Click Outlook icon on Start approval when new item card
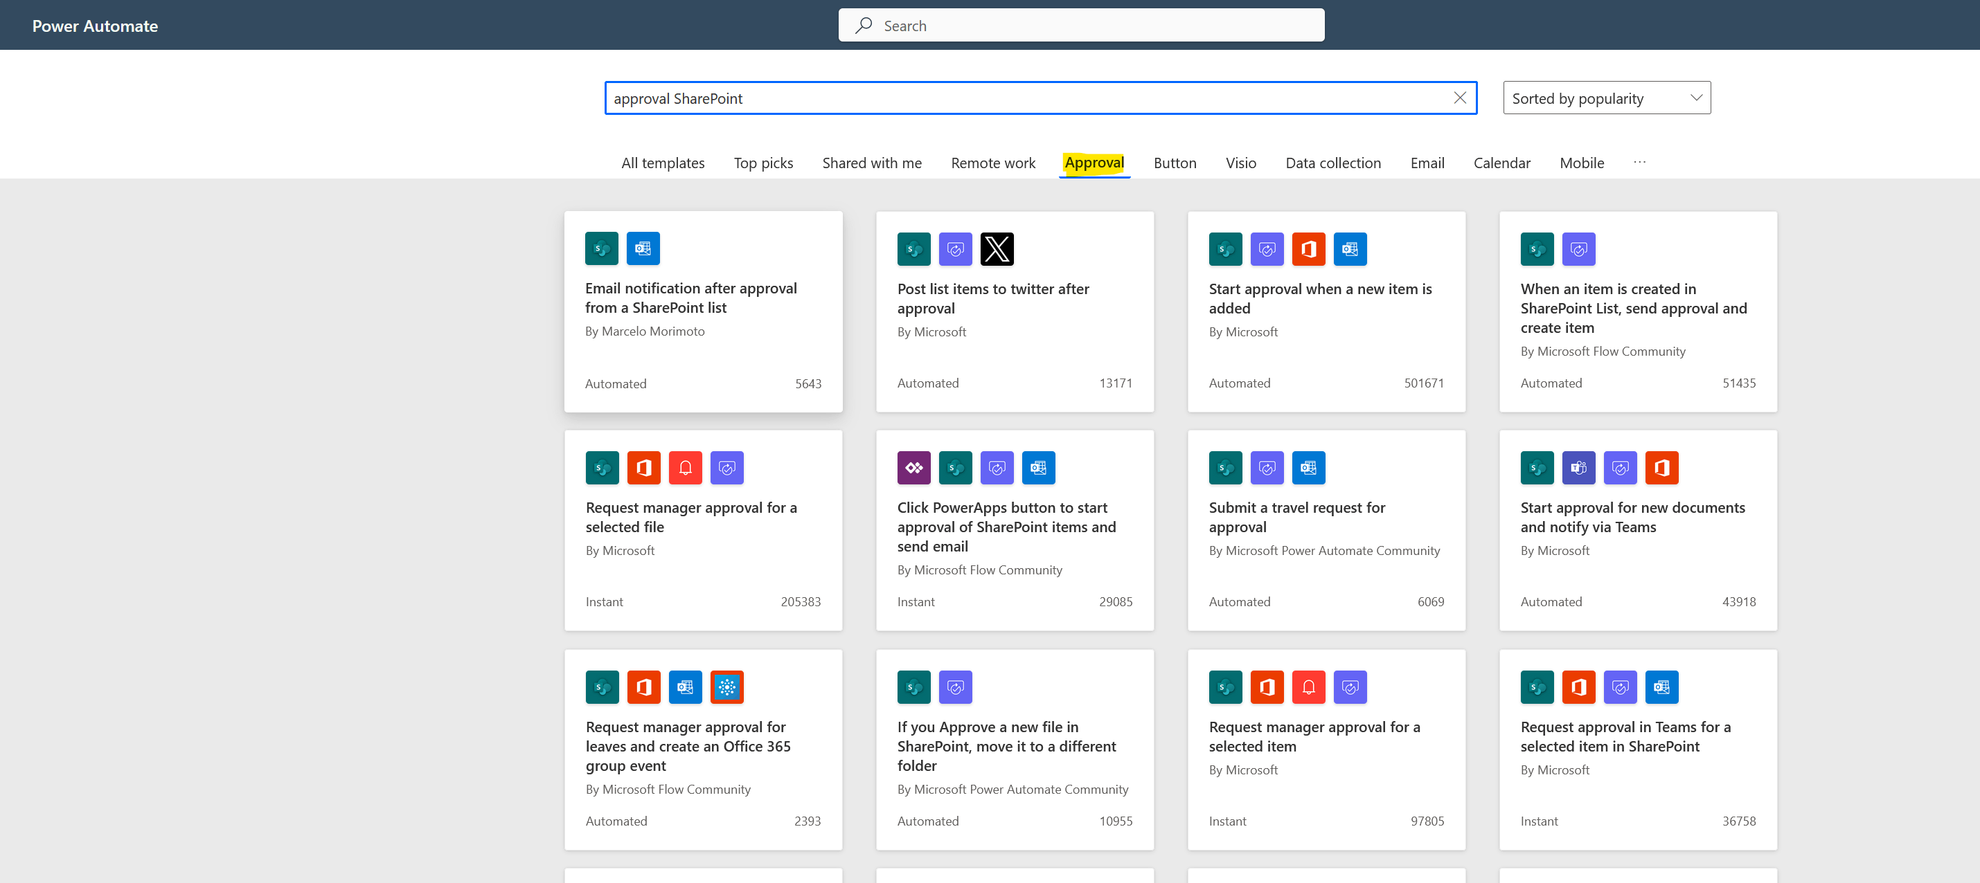 pos(1350,248)
